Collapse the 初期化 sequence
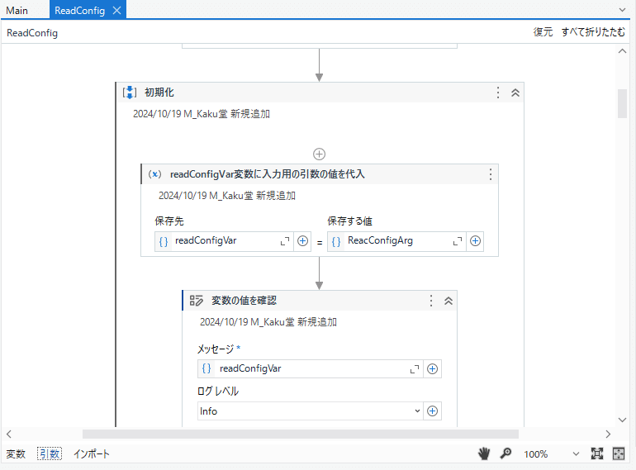636x470 pixels. click(x=515, y=93)
